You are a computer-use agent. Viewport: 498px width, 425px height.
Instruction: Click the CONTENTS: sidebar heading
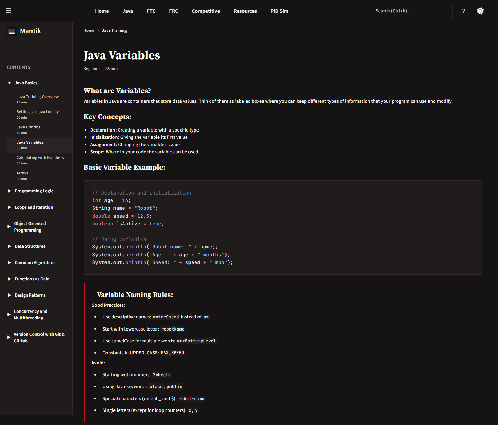pyautogui.click(x=19, y=67)
